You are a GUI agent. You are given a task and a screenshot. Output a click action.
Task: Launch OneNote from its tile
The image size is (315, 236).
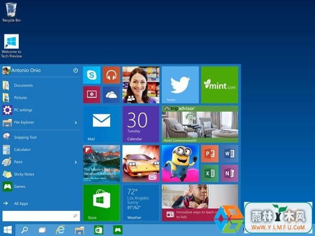229,173
